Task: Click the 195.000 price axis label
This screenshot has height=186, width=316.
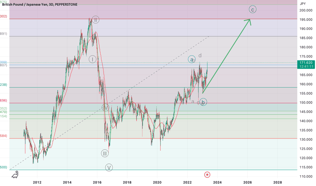Action: click(x=306, y=20)
